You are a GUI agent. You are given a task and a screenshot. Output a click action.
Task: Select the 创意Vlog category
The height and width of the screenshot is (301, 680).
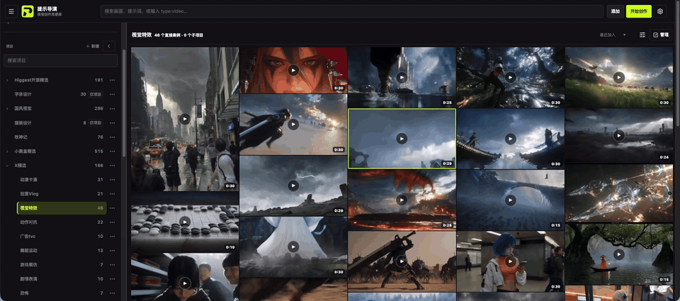(x=62, y=194)
